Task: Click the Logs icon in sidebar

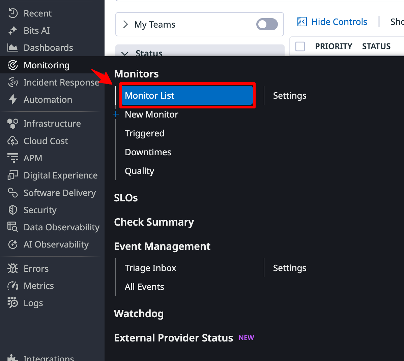Action: [x=13, y=303]
